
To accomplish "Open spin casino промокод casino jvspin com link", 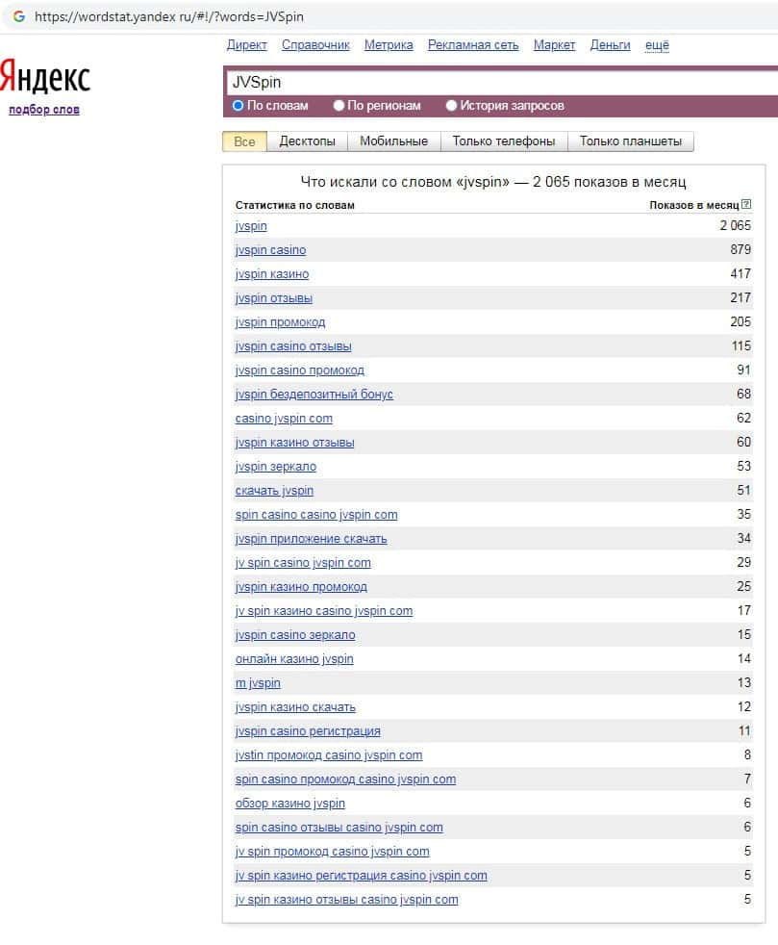I will 345,780.
